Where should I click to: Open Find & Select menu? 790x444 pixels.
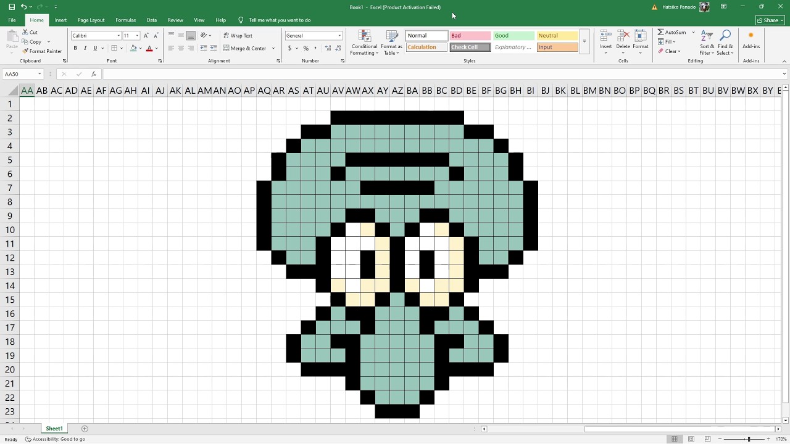(x=725, y=42)
